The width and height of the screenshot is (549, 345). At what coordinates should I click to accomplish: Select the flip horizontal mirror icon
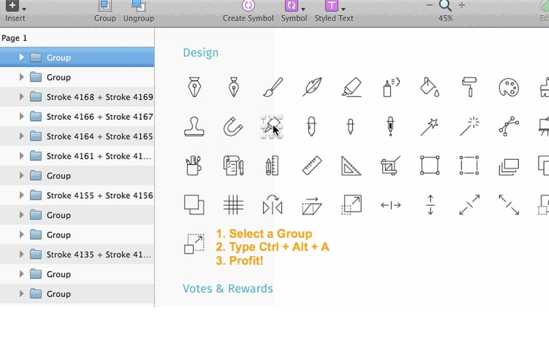click(x=272, y=205)
